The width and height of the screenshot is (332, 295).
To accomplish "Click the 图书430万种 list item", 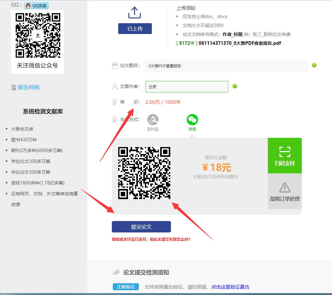I will tap(24, 140).
